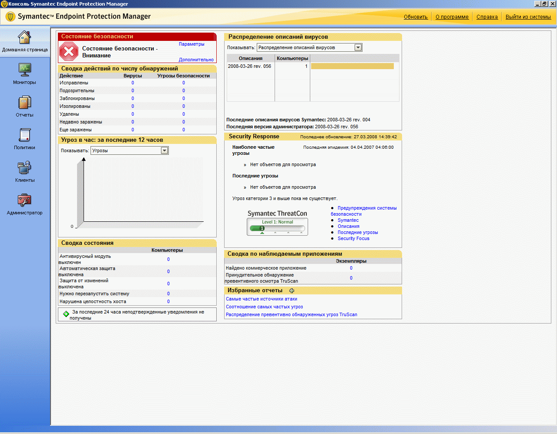557x434 pixels.
Task: Click the yellow bar in virus definitions chart
Action: 352,66
